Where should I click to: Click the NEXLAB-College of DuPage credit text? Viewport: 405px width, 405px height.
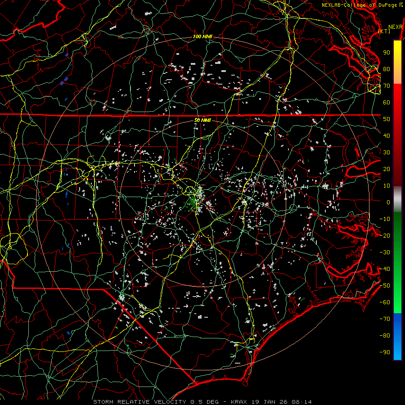coord(360,5)
